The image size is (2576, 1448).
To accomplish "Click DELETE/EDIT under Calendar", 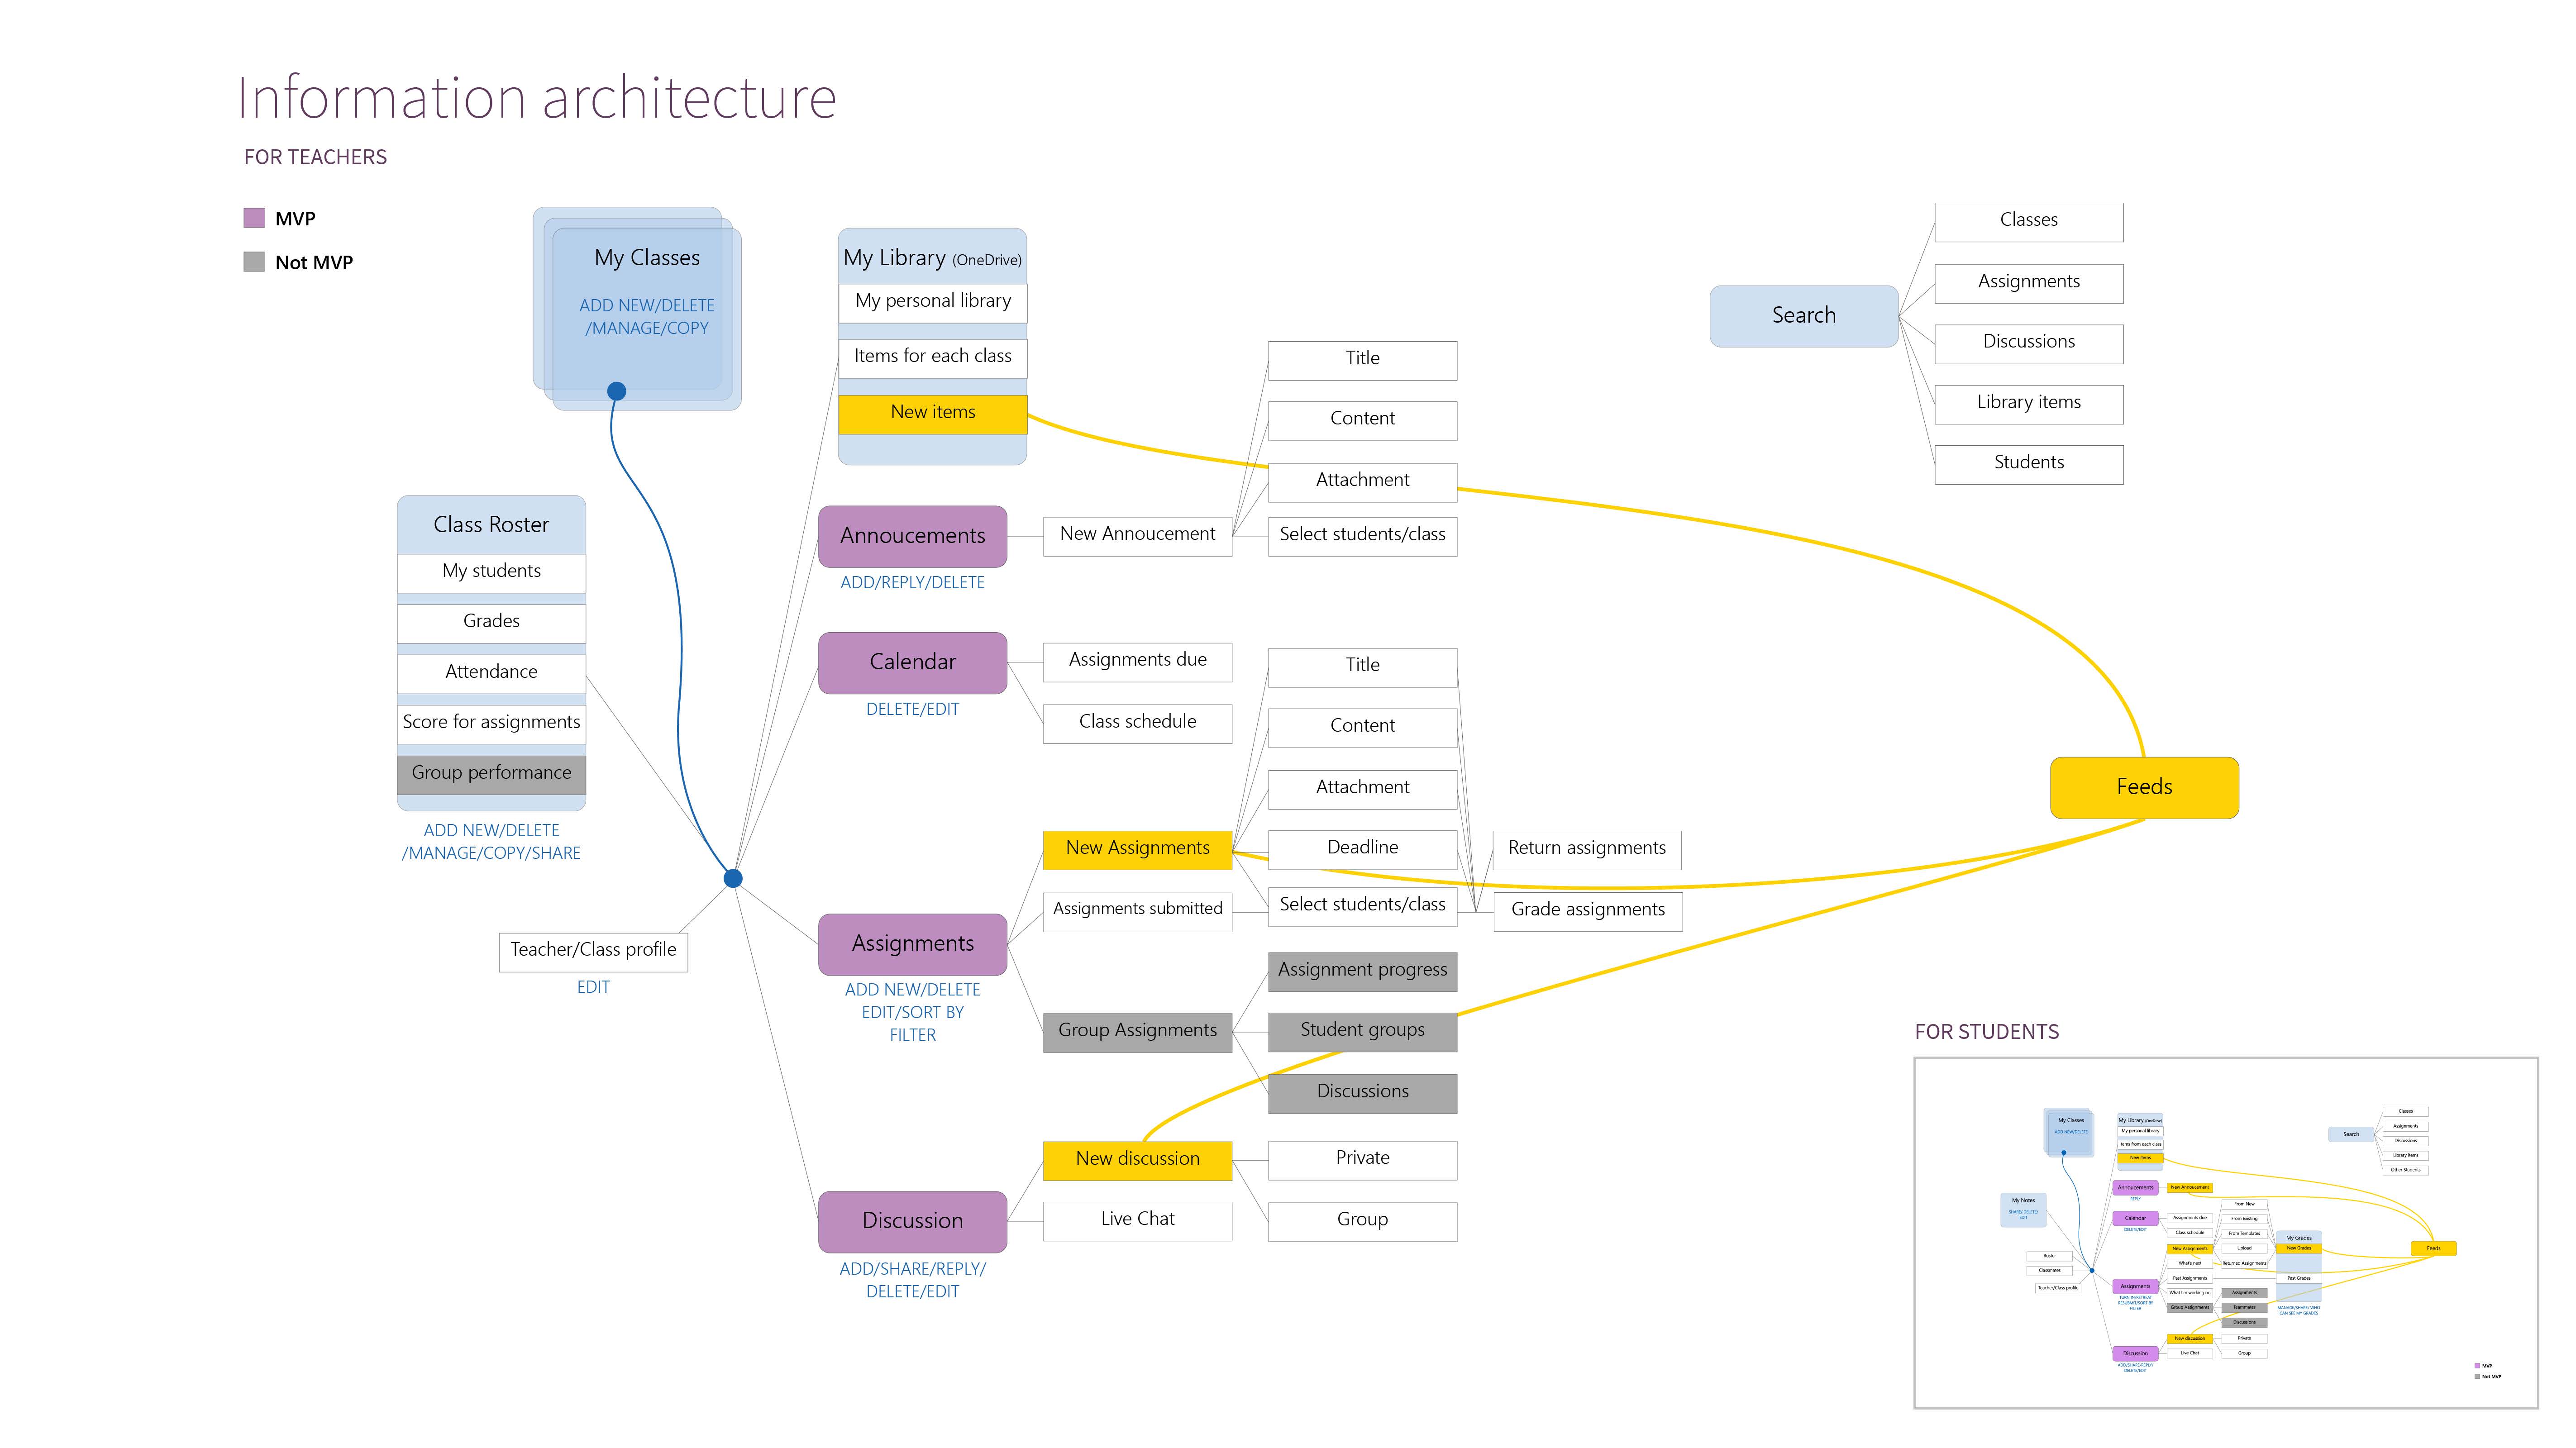I will [913, 709].
